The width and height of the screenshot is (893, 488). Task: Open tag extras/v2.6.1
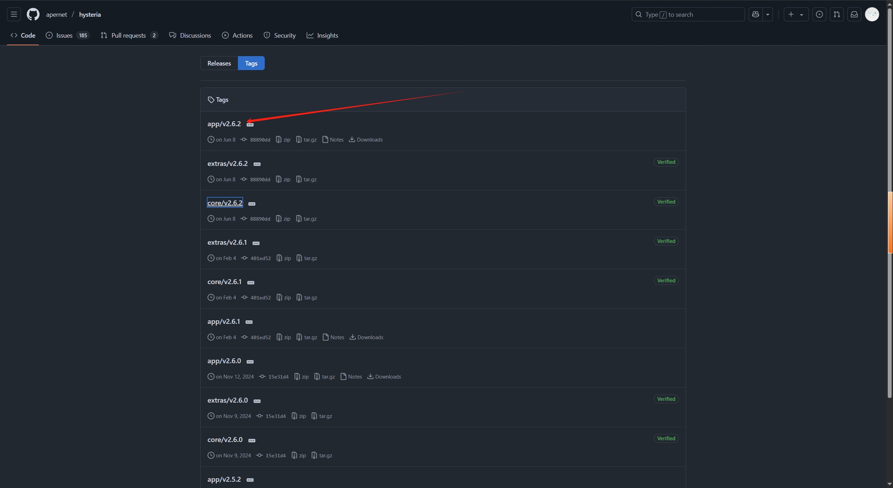click(x=227, y=242)
